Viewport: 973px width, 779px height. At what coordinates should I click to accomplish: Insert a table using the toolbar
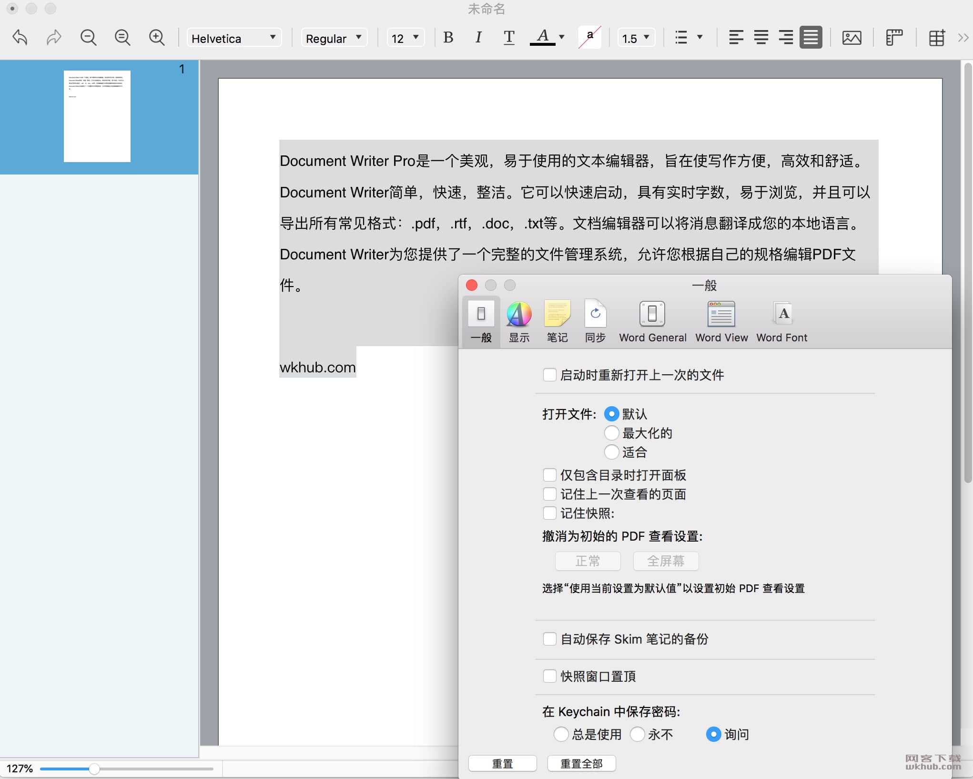[936, 37]
